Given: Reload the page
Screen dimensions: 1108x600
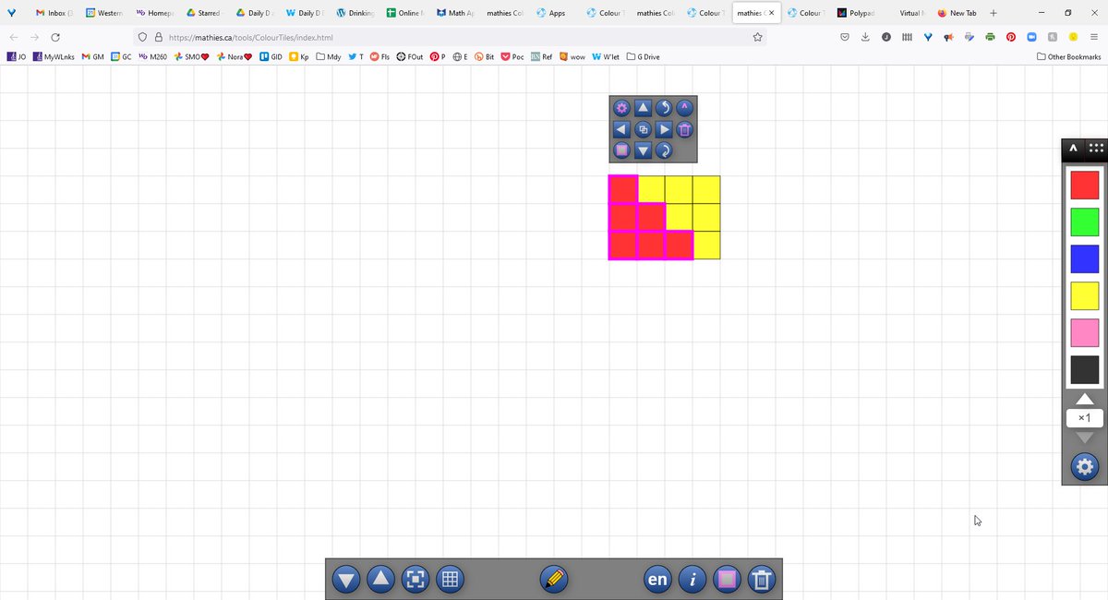Looking at the screenshot, I should point(55,37).
